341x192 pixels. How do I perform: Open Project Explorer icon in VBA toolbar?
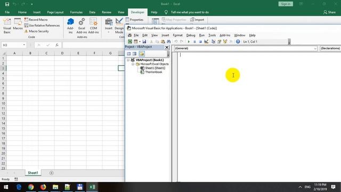[x=213, y=42]
